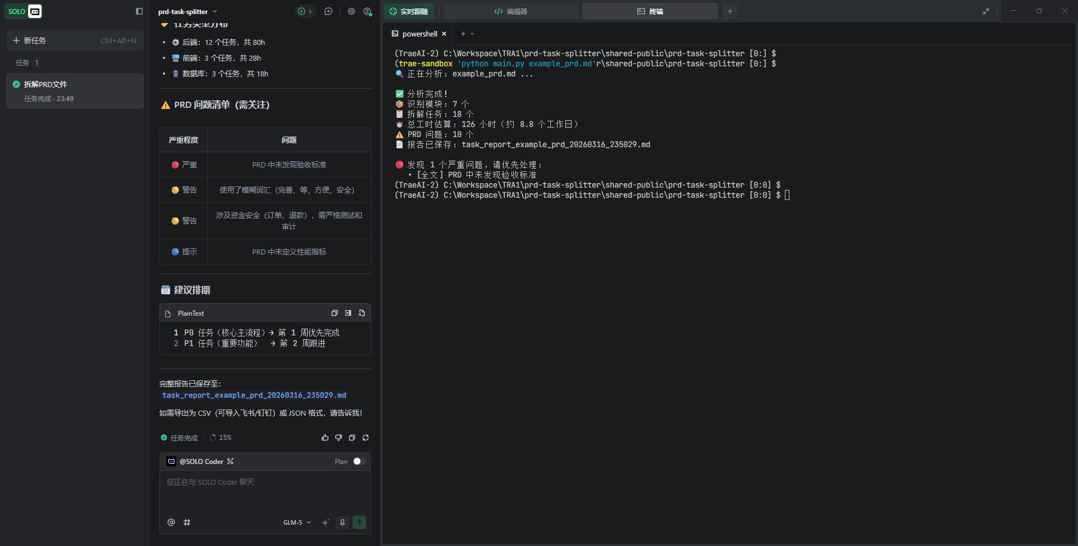Start a new chat conversation
Image resolution: width=1078 pixels, height=546 pixels.
328,11
